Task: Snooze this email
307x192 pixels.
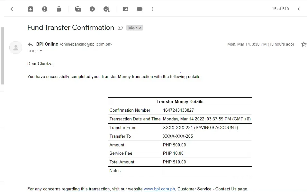Action: (x=92, y=9)
